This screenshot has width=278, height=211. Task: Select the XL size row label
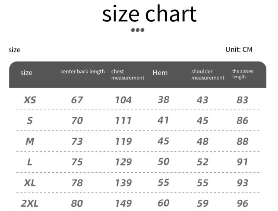[x=30, y=183]
